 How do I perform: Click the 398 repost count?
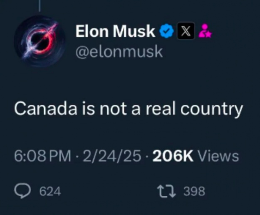tap(194, 191)
